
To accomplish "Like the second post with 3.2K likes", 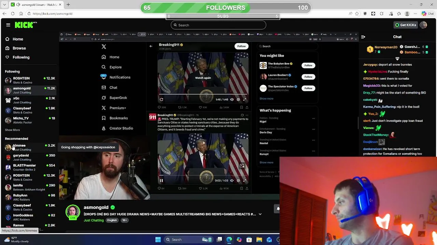I will [x=203, y=189].
